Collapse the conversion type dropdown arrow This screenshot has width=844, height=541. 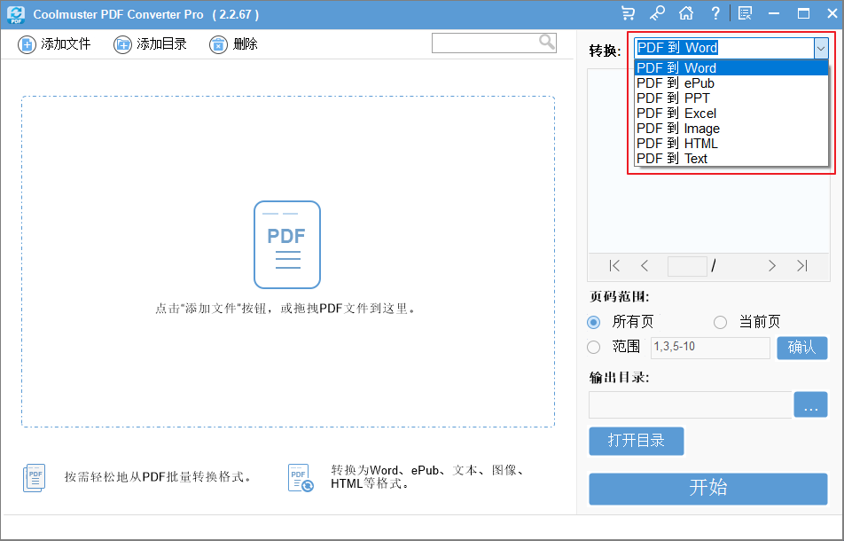tap(820, 49)
